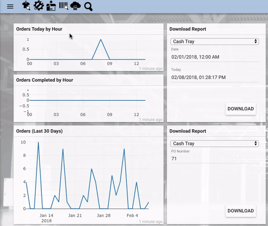Click DOWNLOAD in the PO Number report panel
Viewport: 268px width, 226px height.
pos(240,211)
